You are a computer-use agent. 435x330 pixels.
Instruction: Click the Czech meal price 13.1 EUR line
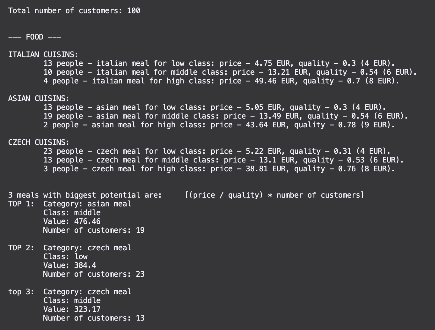click(x=223, y=160)
